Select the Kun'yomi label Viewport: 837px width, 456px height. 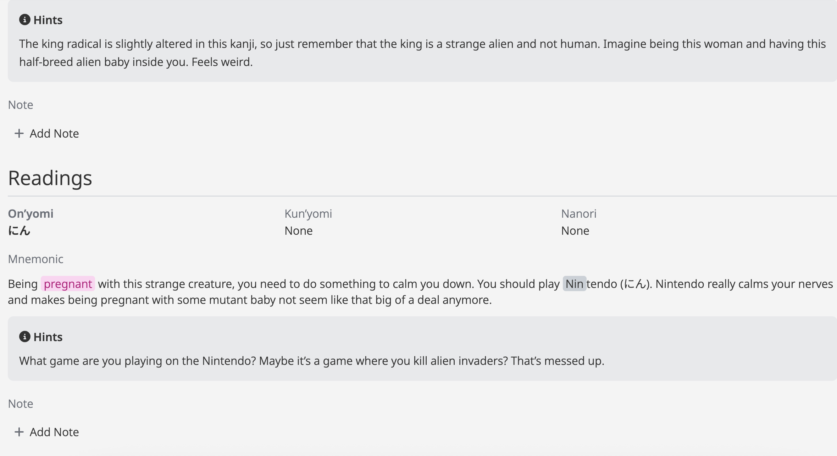click(x=308, y=213)
